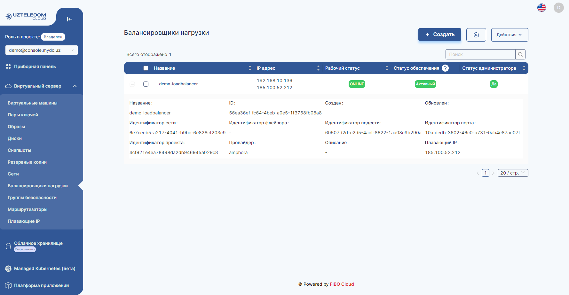Screen dimensions: 569x295
Task: Click the Статус обеспечения help question icon
Action: (445, 68)
